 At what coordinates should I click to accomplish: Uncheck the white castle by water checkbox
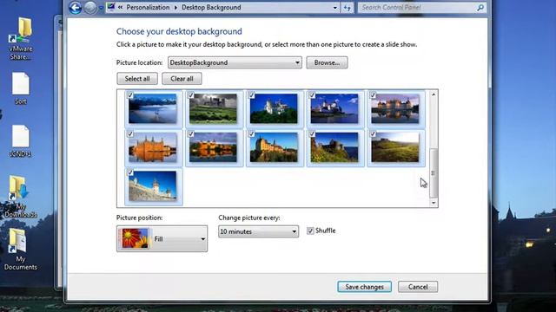(x=312, y=95)
